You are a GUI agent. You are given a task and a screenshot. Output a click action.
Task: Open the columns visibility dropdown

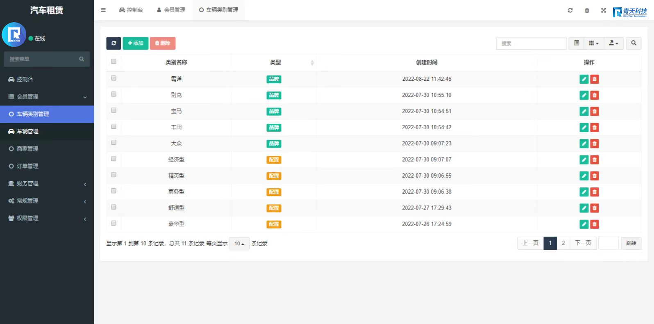click(x=594, y=43)
